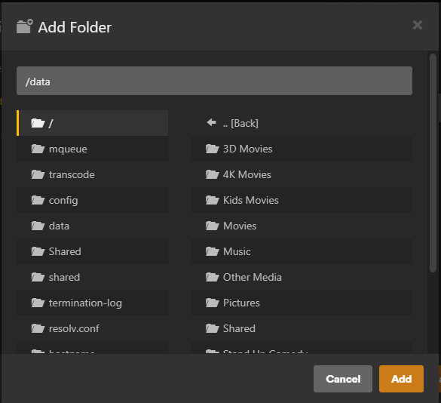This screenshot has height=403, width=441.
Task: Click the vertical scrollbar in dialog
Action: (433, 163)
